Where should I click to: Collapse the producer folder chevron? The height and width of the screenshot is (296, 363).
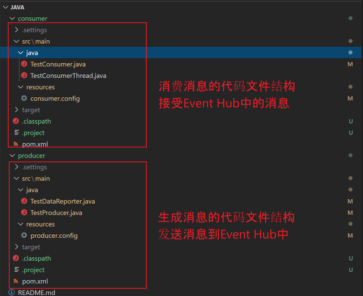12,156
